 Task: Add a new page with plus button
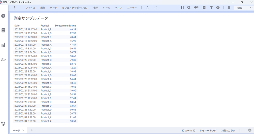click(32, 130)
